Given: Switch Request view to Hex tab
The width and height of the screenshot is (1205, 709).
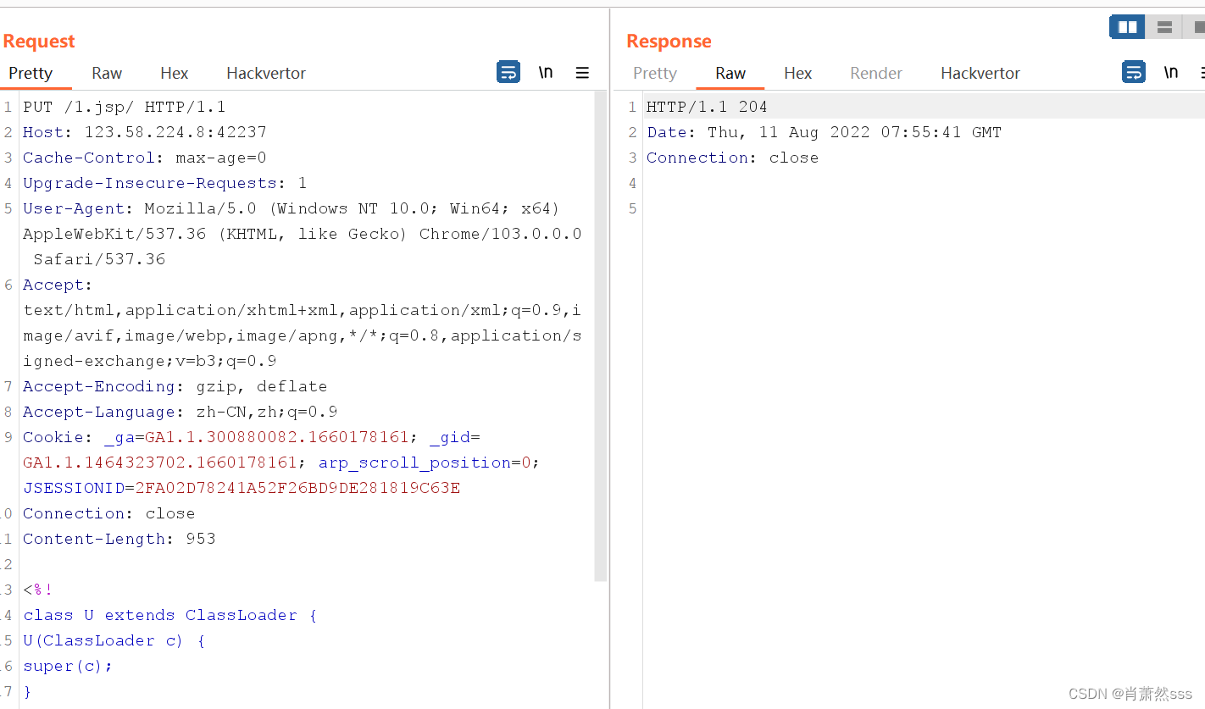Looking at the screenshot, I should [x=175, y=73].
